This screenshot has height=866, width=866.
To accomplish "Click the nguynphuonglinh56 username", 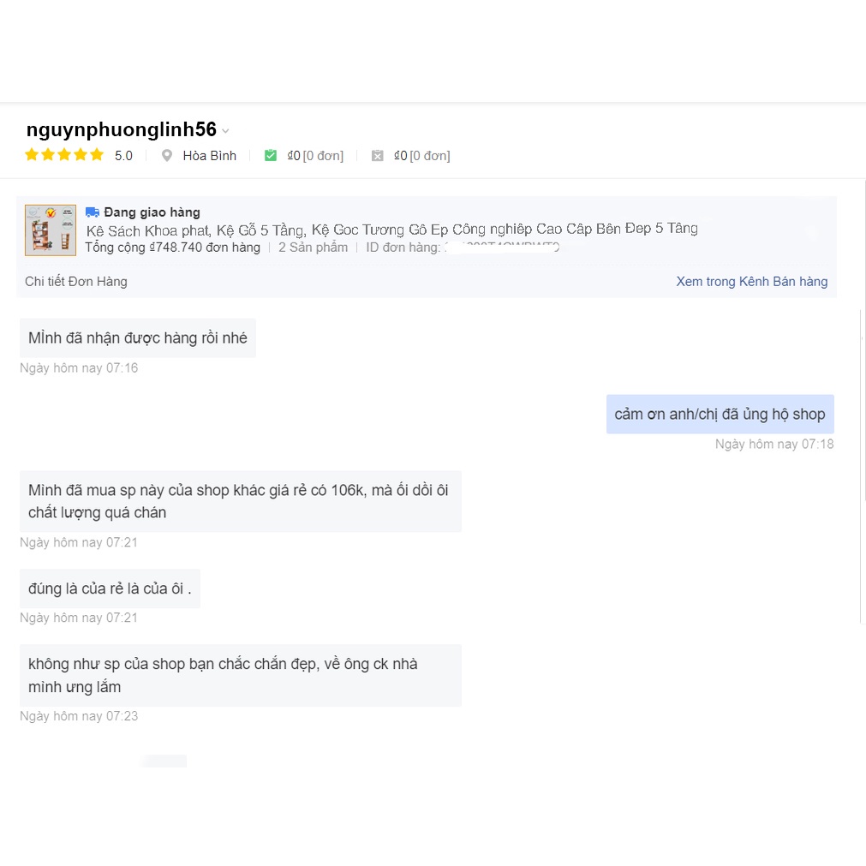I will 121,130.
